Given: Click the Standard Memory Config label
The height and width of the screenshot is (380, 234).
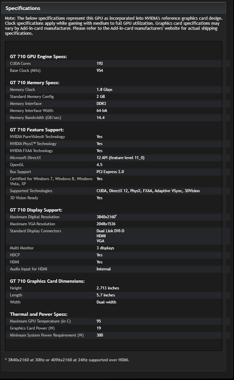Looking at the screenshot, I should coord(32,97).
